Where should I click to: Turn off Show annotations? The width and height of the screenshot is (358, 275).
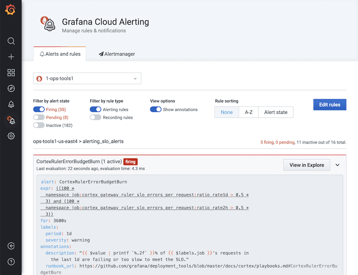[x=155, y=109]
